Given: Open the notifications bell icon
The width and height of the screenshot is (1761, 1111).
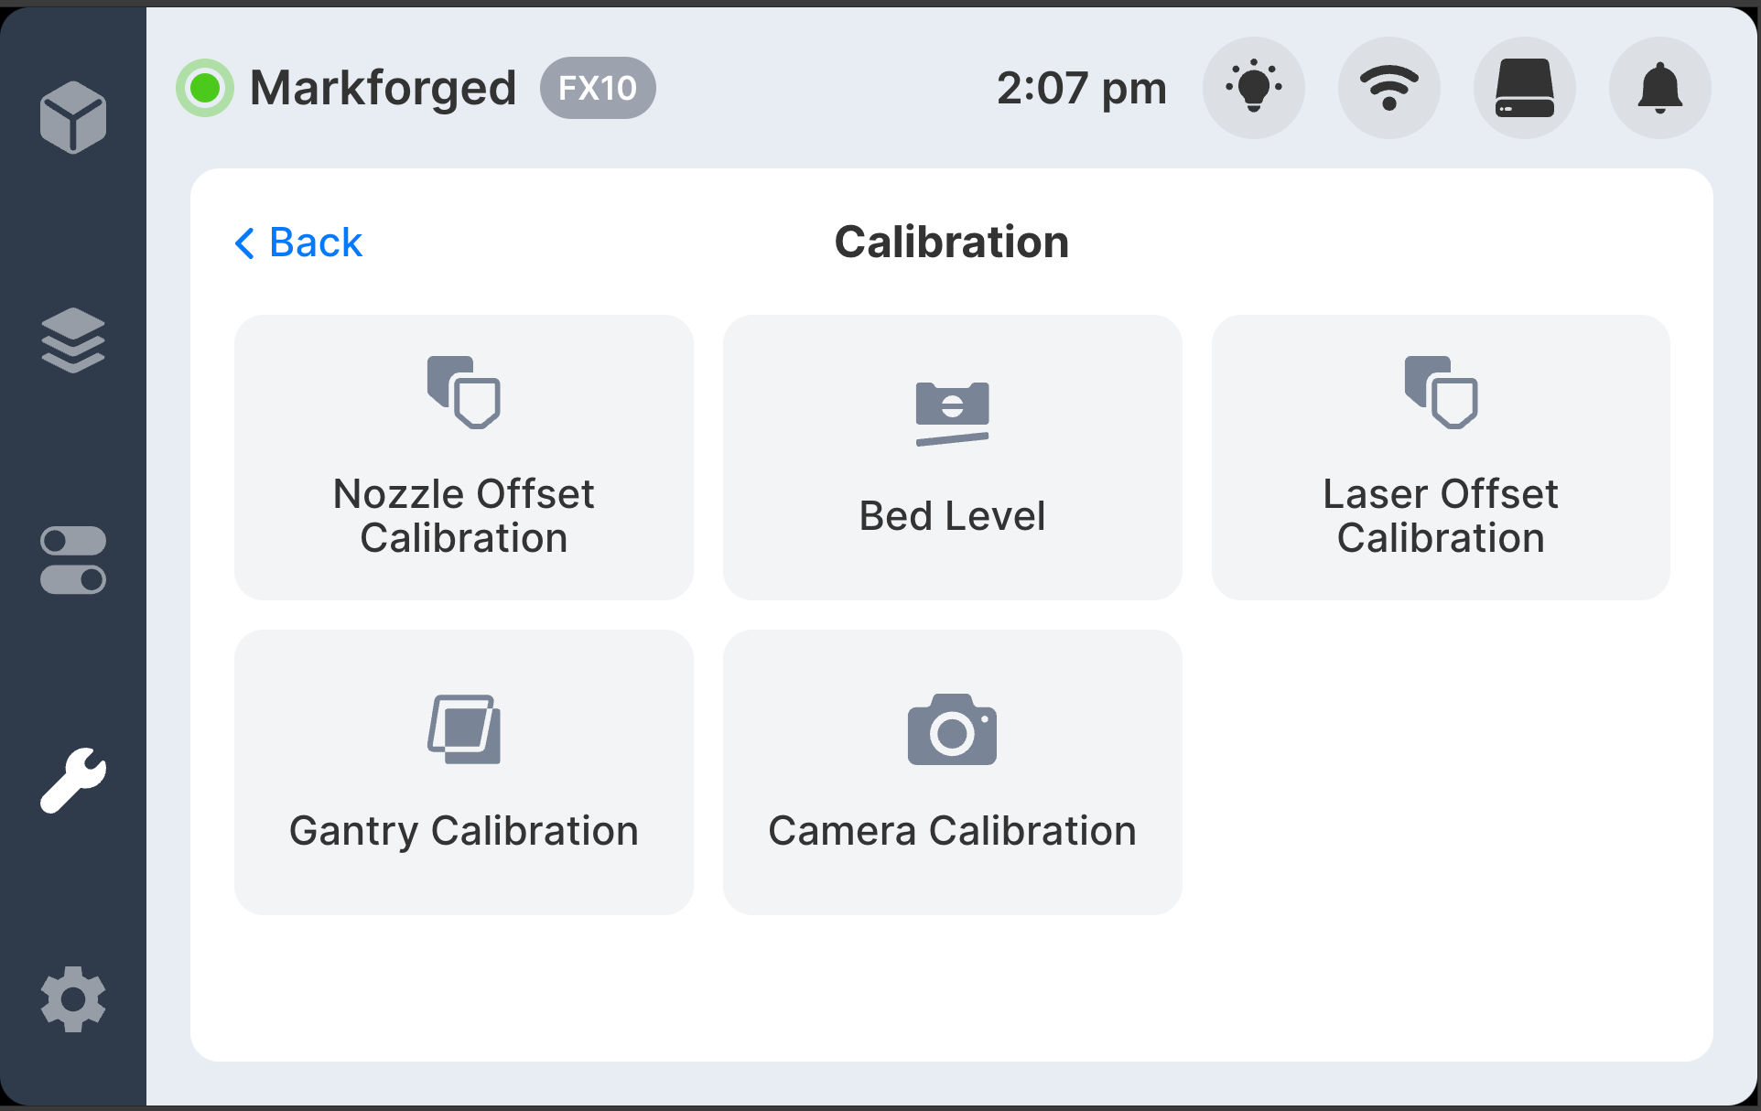Looking at the screenshot, I should 1659,87.
